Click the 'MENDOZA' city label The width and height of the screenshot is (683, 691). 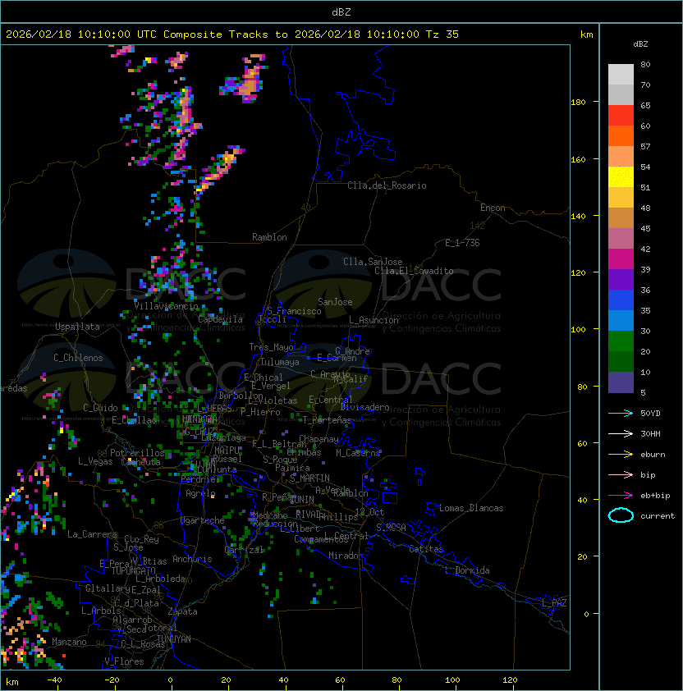[x=199, y=419]
